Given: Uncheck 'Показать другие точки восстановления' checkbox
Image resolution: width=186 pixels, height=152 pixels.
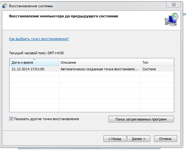Looking at the screenshot, I should [11, 119].
